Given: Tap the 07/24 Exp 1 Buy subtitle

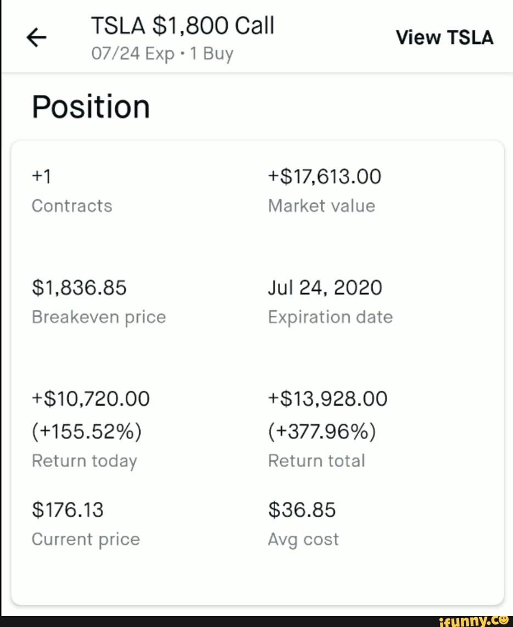Looking at the screenshot, I should 162,53.
